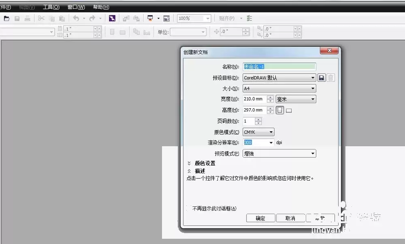The width and height of the screenshot is (405, 244).
Task: Click the Save disk icon in toolbar
Action: click(x=17, y=18)
